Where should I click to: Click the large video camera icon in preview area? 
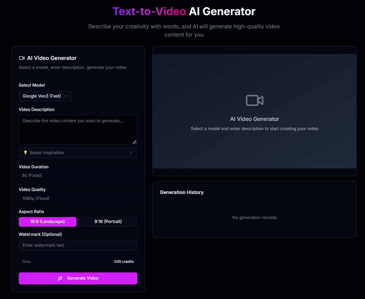click(x=255, y=100)
